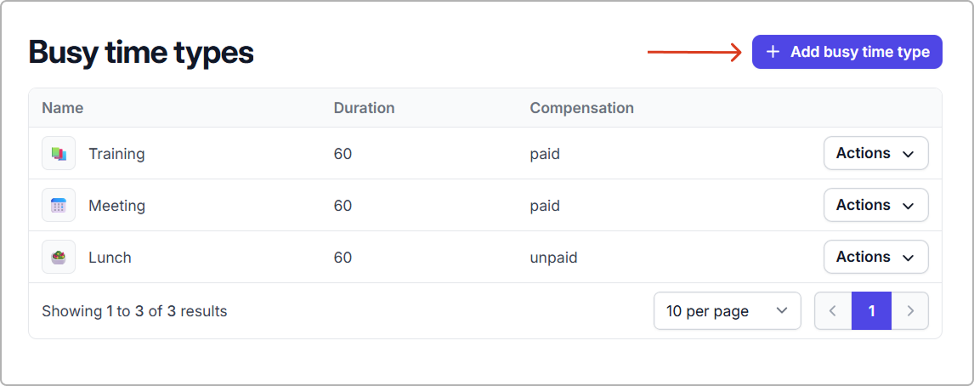Screen dimensions: 974x386
Task: Click the Meeting row's calendar icon
Action: click(59, 206)
